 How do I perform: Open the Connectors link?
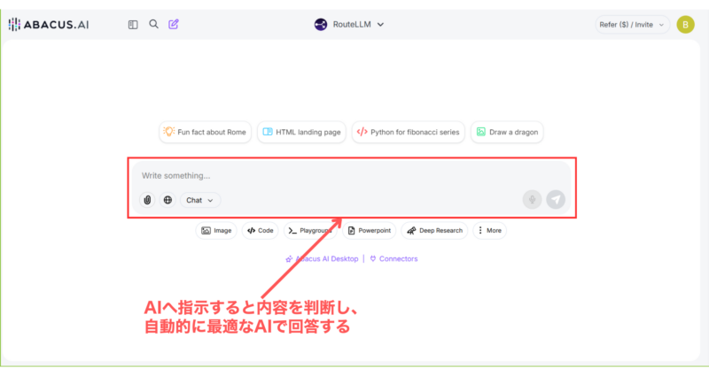[x=393, y=258]
